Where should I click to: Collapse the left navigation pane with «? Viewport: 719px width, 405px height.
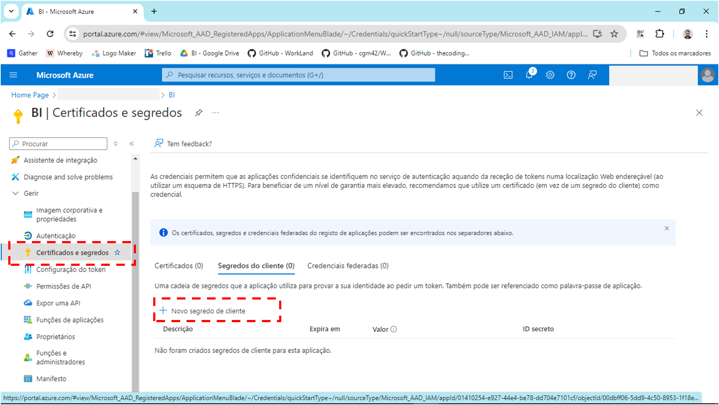pyautogui.click(x=132, y=143)
